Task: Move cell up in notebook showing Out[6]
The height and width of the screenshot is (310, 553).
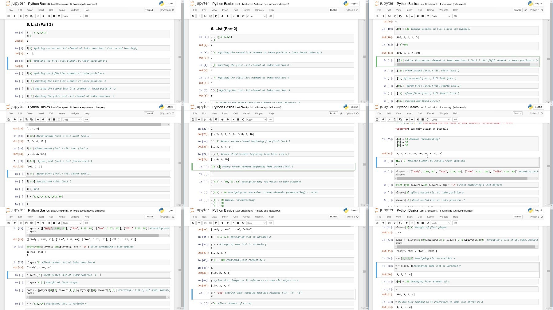Action: 222,16
